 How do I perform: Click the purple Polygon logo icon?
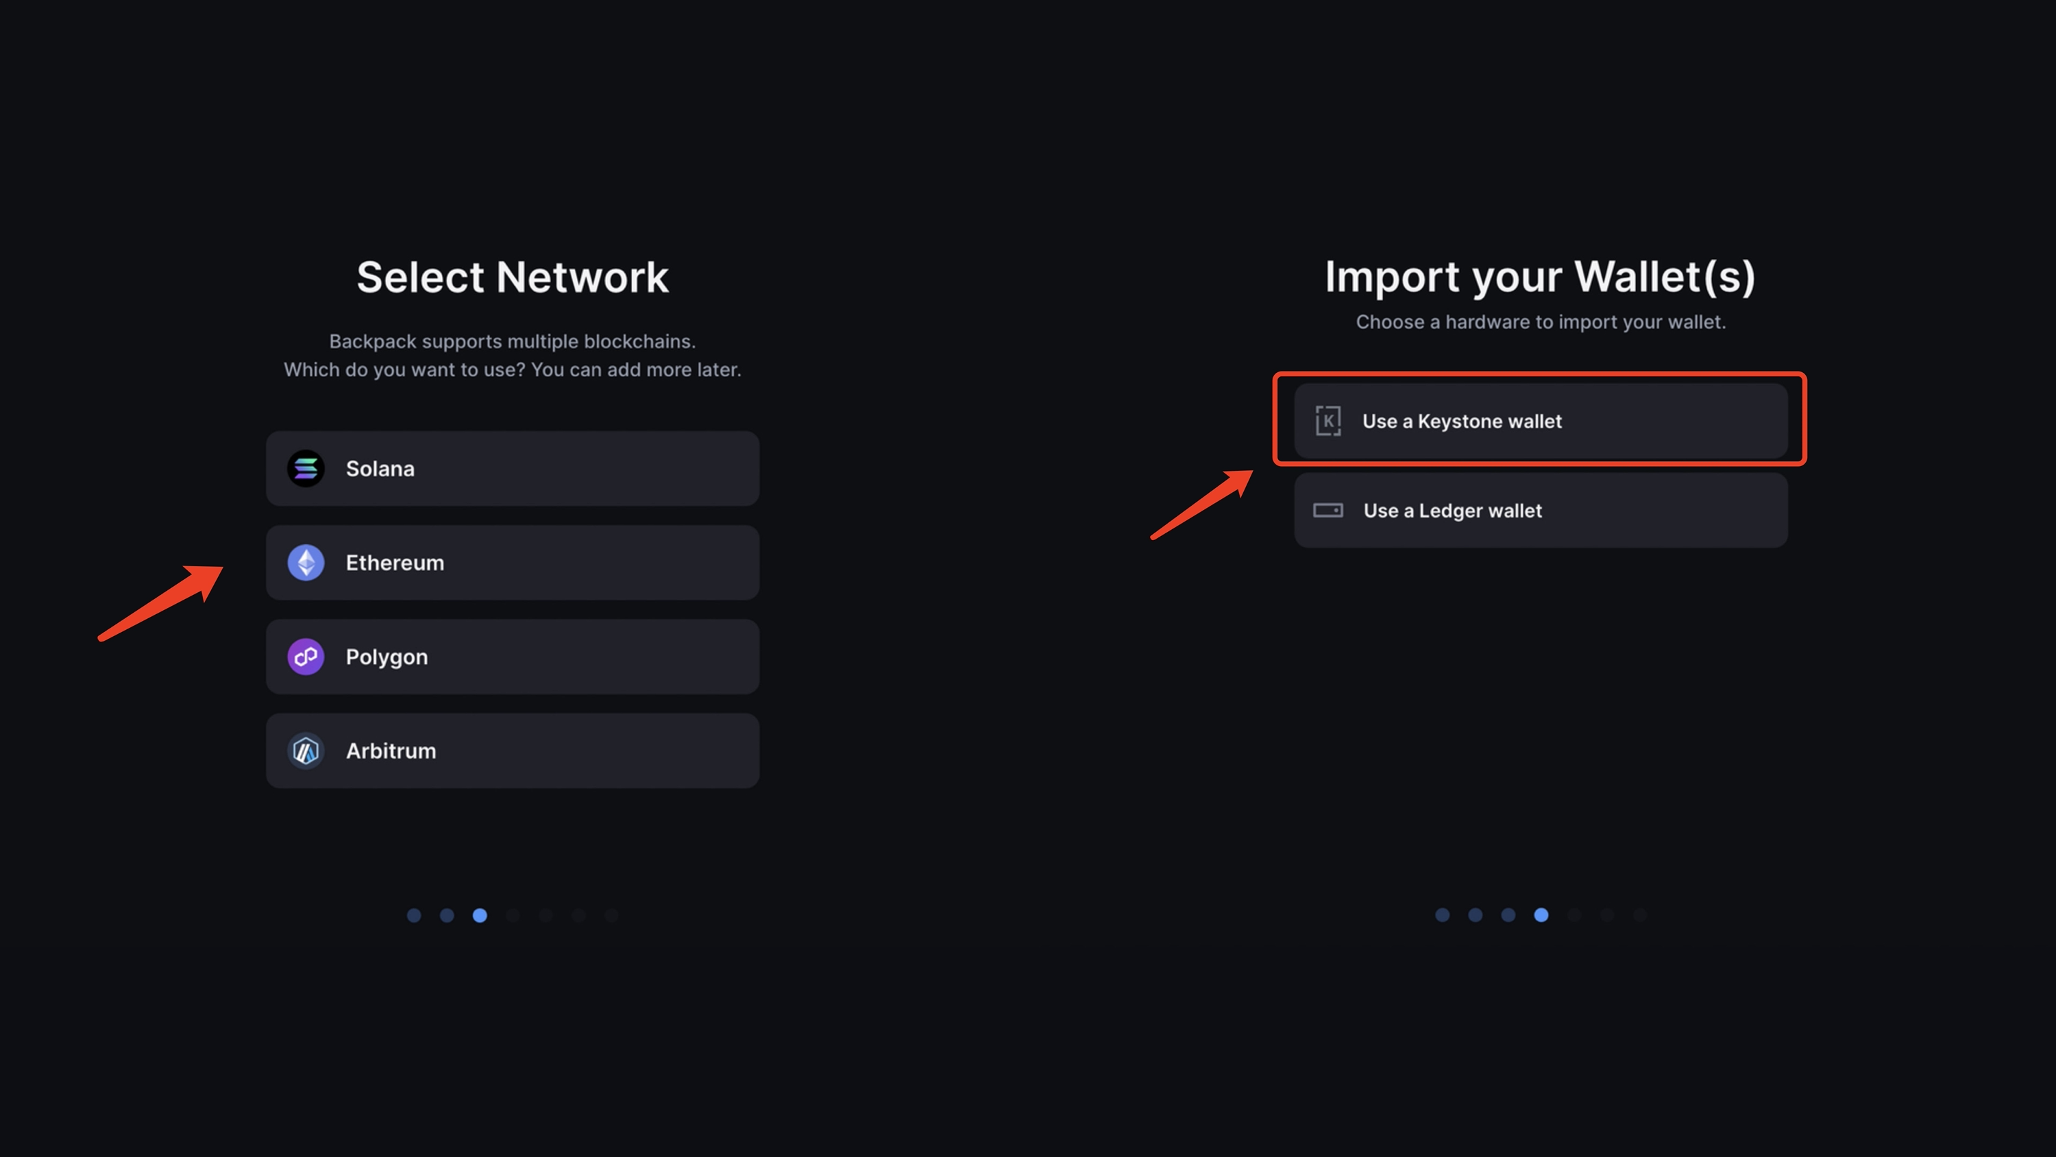coord(306,657)
